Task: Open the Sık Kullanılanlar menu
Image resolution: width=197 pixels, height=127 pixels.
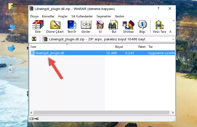Action: 82,16
